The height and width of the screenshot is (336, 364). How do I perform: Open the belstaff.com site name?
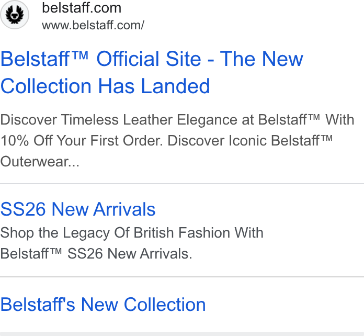click(x=82, y=8)
